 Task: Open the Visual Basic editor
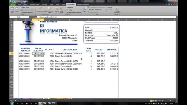coord(12,10)
